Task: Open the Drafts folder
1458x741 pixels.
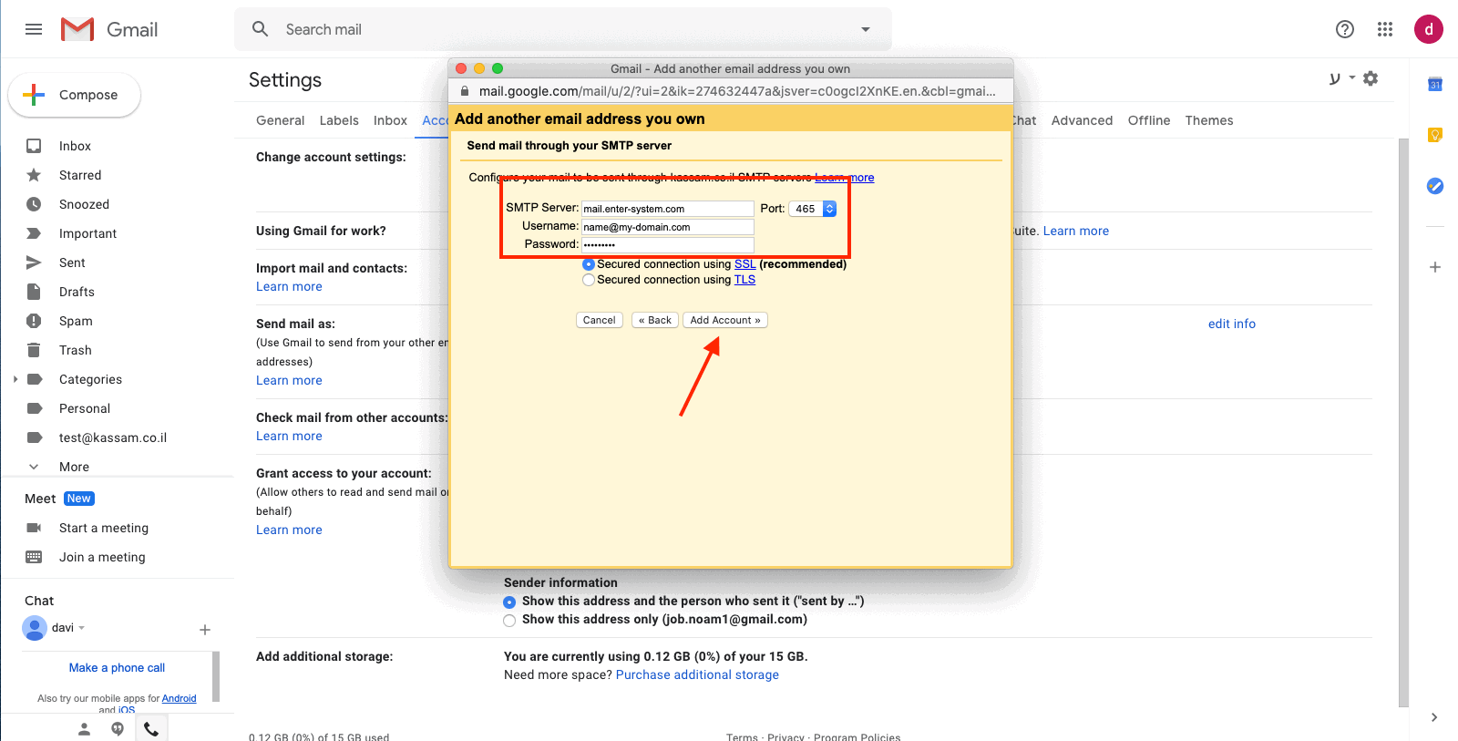Action: [77, 292]
